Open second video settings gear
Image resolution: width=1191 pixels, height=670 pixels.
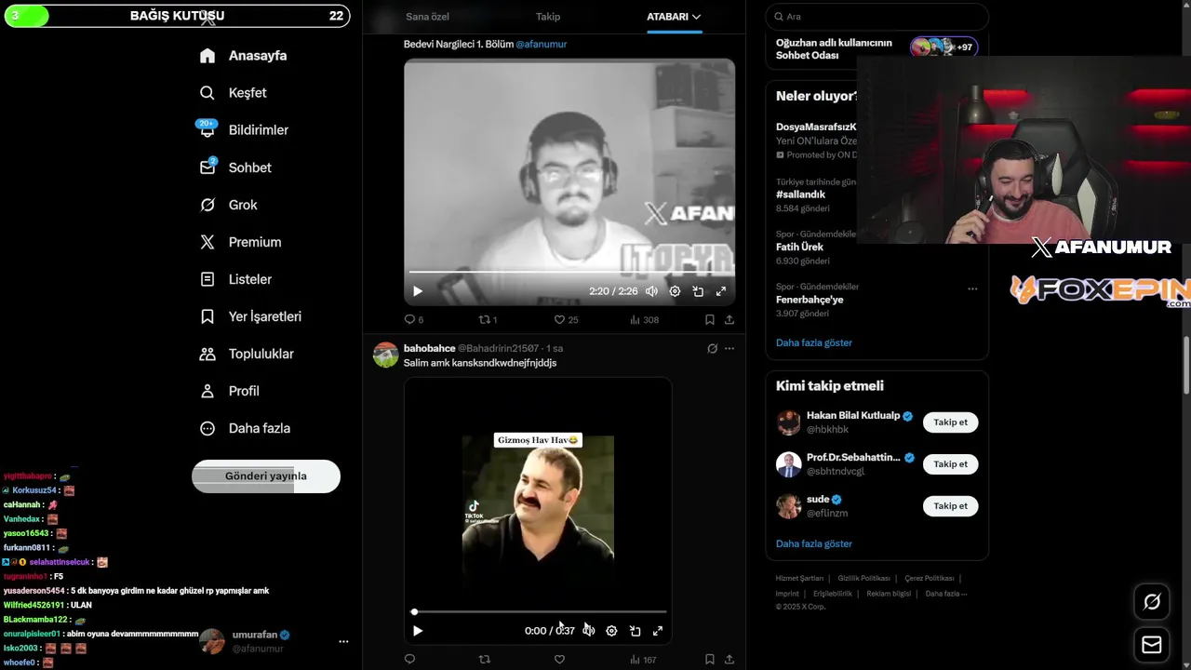point(611,631)
